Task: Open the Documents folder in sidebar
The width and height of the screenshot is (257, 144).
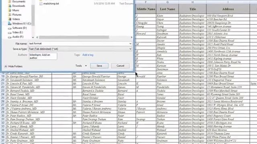Action: click(x=19, y=2)
